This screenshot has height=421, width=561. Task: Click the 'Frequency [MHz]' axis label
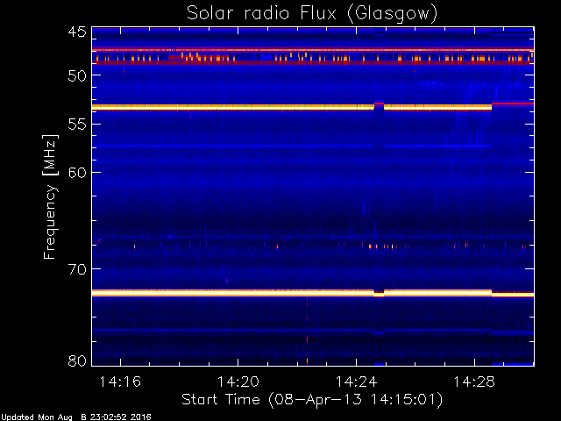coord(51,196)
